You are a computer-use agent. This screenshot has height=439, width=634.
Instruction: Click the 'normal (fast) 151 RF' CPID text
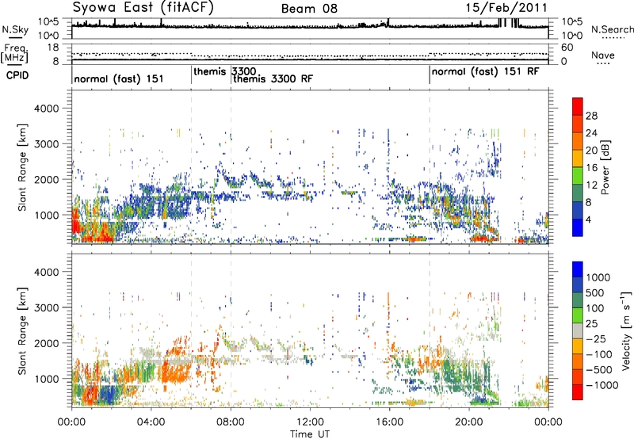point(485,72)
